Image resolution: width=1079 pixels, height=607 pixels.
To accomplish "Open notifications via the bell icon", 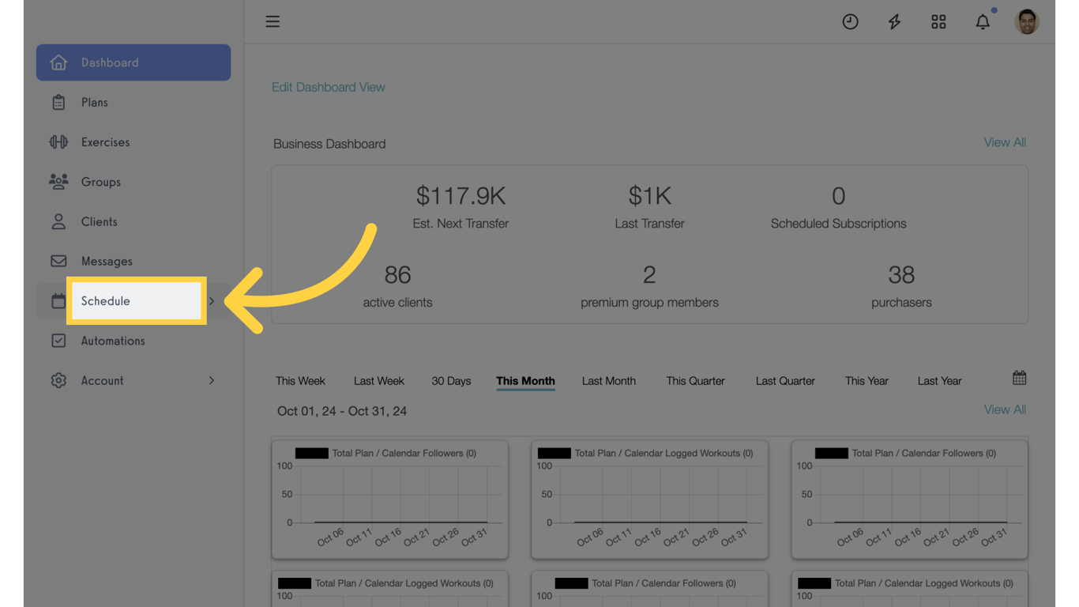I will 983,21.
